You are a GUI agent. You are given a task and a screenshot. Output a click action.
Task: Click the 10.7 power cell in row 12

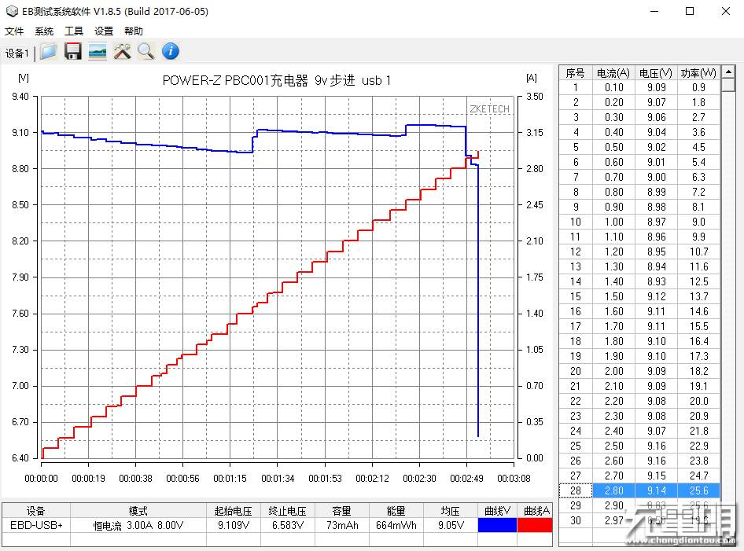pyautogui.click(x=698, y=252)
